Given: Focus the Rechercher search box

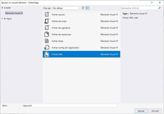Looking at the screenshot, I should click(138, 8).
